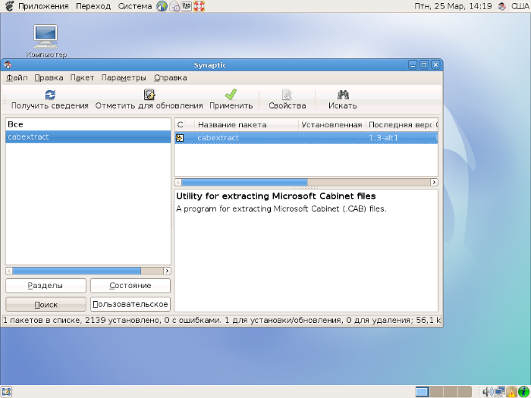Click the keyboard layout tool panel icon
531x398 pixels.
187,6
